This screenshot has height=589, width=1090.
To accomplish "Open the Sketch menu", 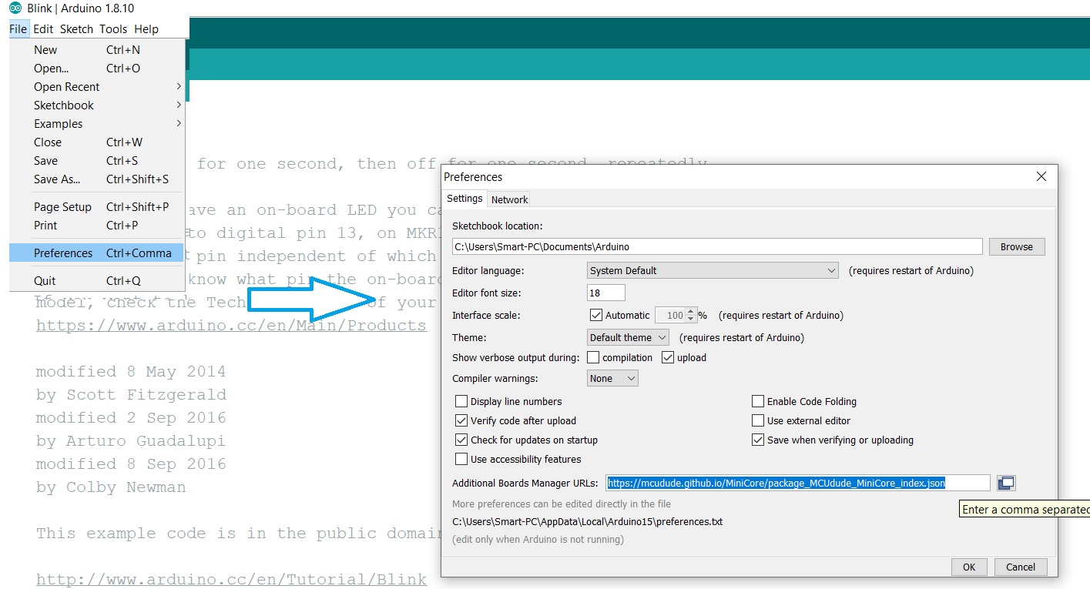I will [76, 29].
